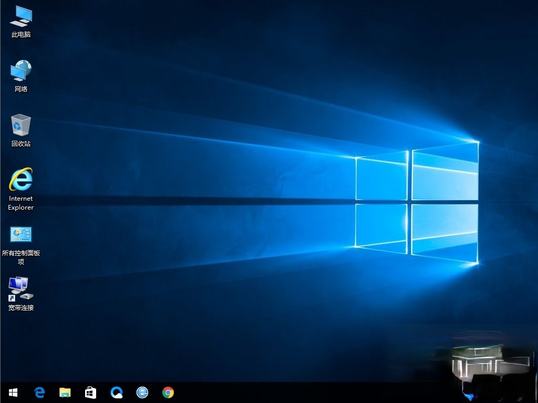
Task: Open File Explorer from the taskbar
Action: coord(65,392)
